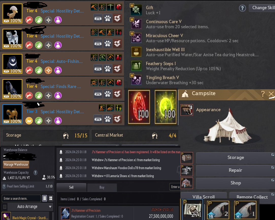The height and width of the screenshot is (220, 275).
Task: Open the campsite Shop button
Action: click(236, 183)
